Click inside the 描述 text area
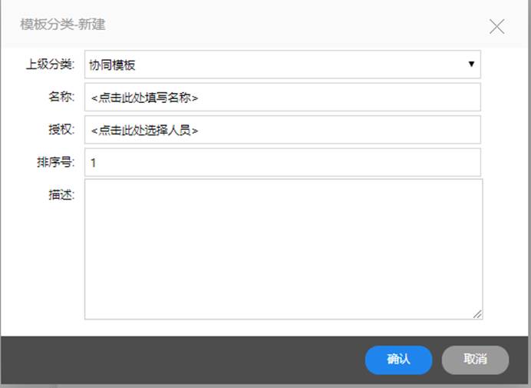The image size is (531, 388). click(283, 249)
